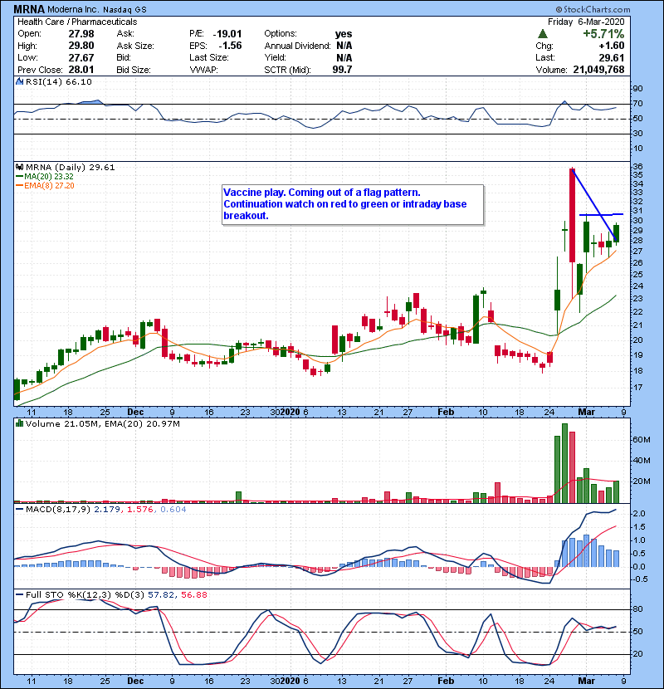
Task: Click the MRNA ticker symbol in the header
Action: [x=29, y=9]
